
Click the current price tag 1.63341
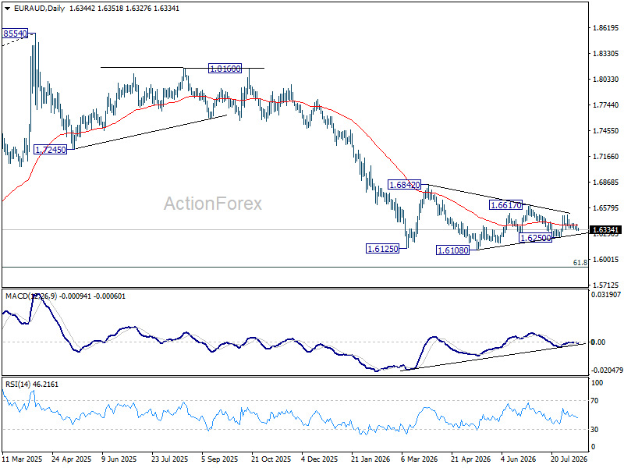tap(605, 229)
